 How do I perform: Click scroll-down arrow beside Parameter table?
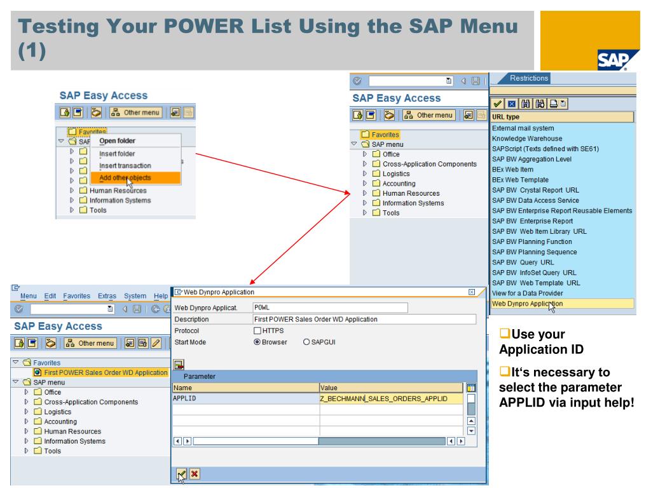[471, 431]
